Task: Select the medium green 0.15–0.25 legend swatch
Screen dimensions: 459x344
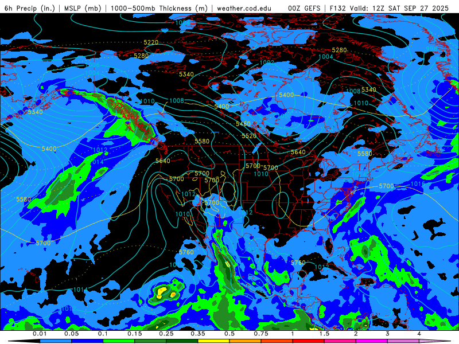Action: tap(150, 341)
